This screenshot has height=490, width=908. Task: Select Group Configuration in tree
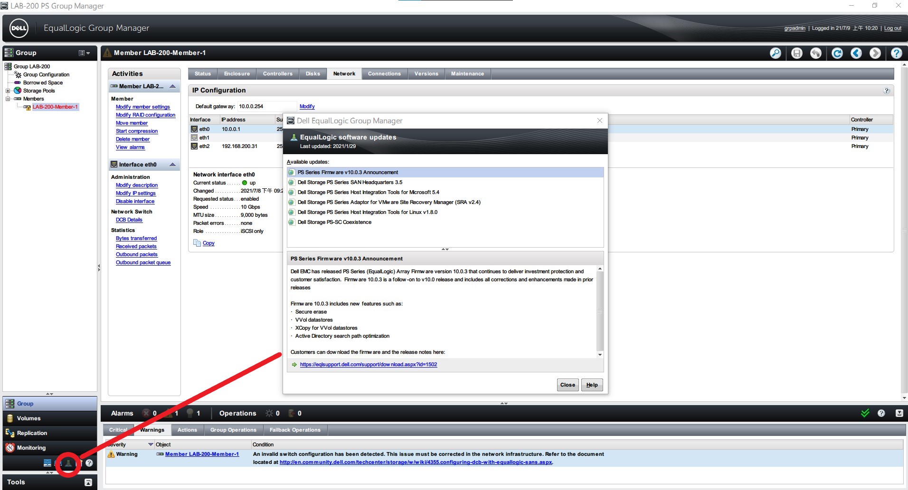point(47,75)
